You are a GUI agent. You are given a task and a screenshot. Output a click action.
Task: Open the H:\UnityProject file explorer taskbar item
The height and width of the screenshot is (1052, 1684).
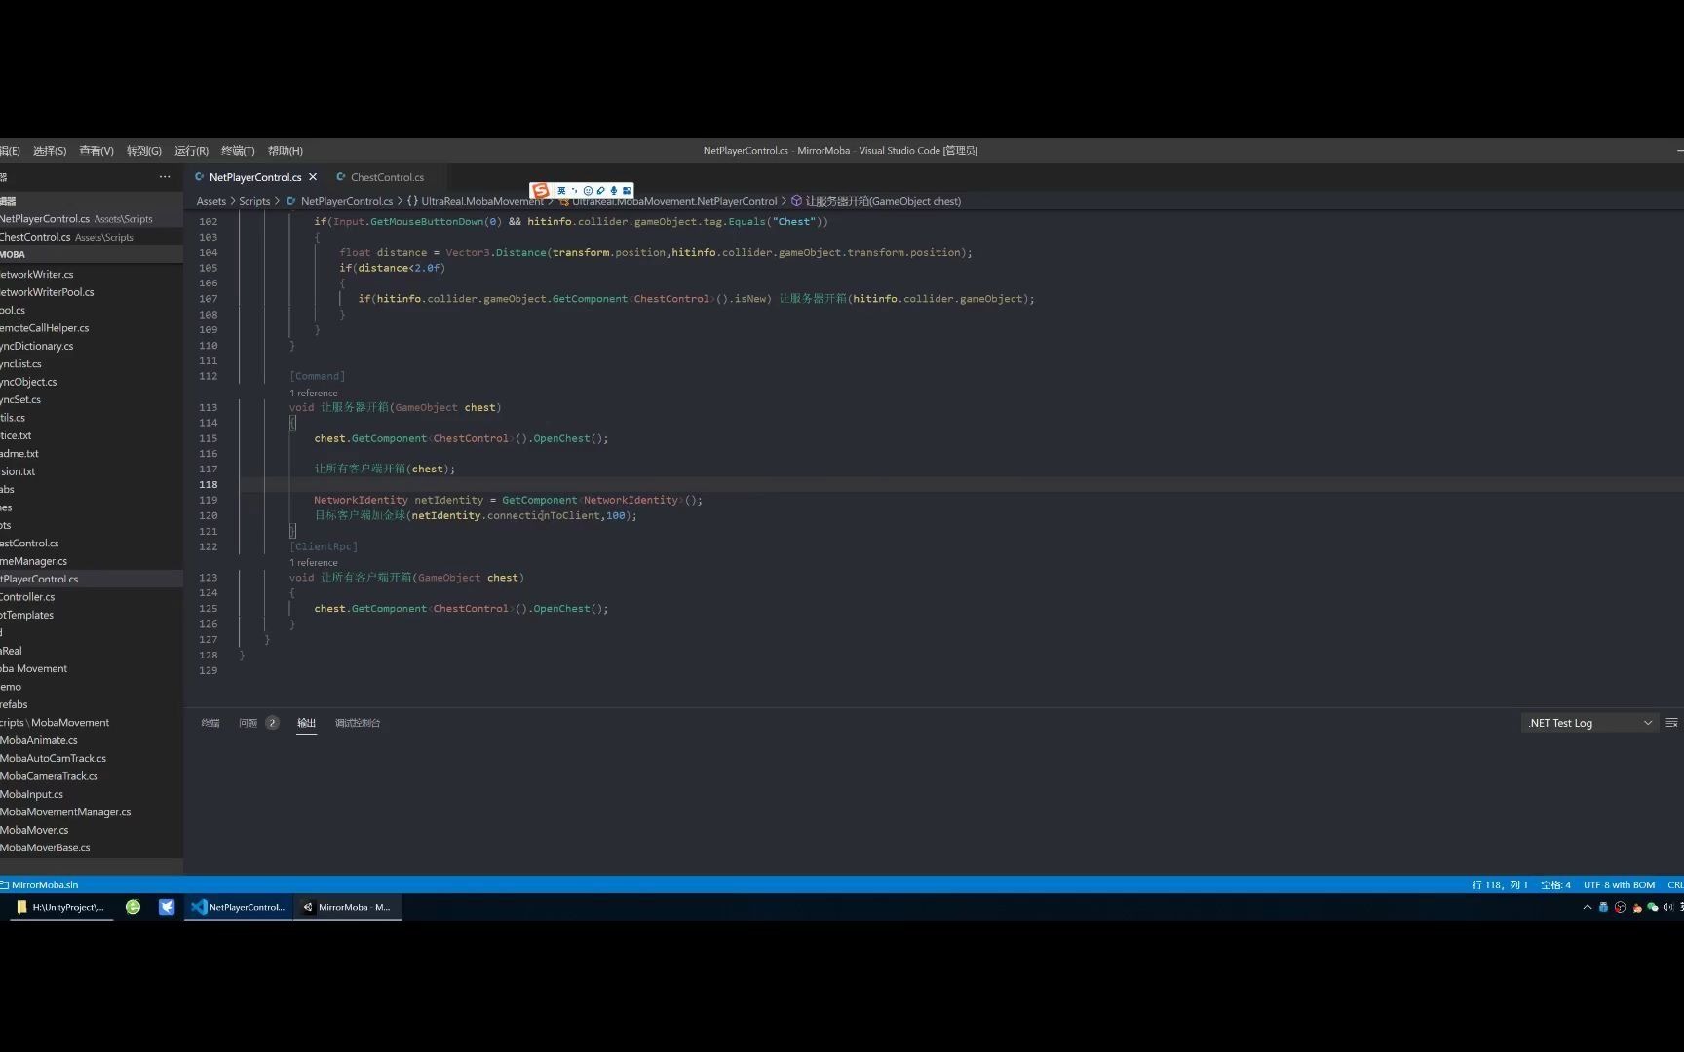point(60,907)
